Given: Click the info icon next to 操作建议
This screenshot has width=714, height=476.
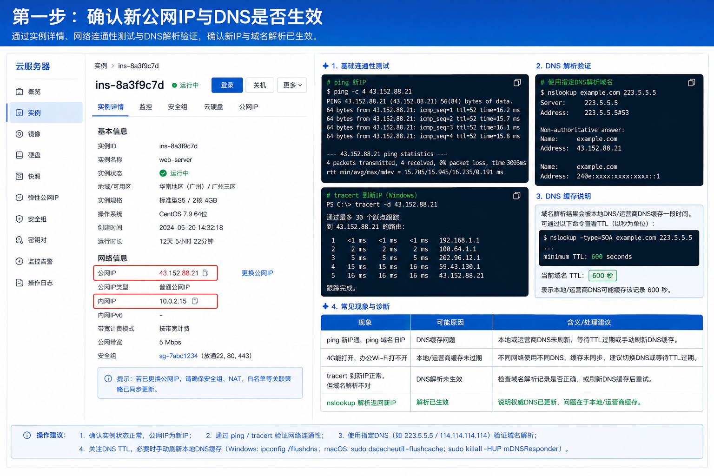Looking at the screenshot, I should click(x=27, y=435).
